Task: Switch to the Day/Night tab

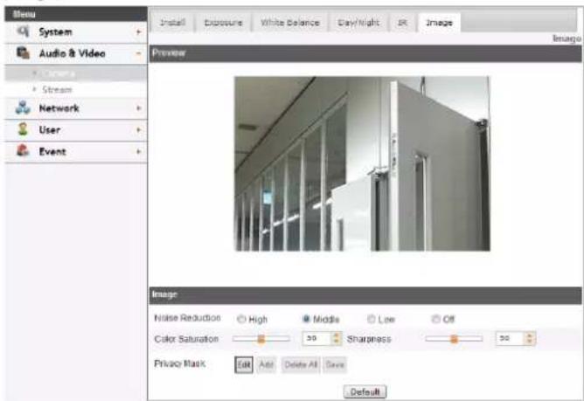Action: (x=358, y=23)
